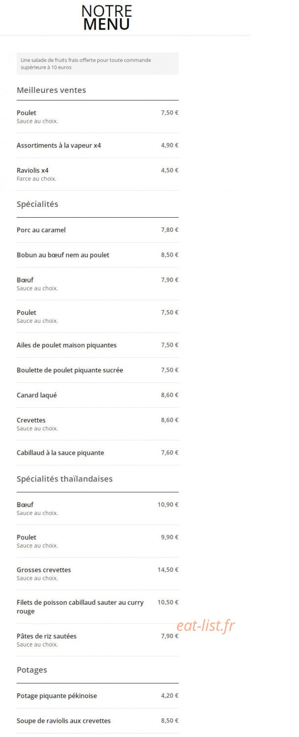The height and width of the screenshot is (737, 299).
Task: Click the Spécialités thaïlandaises heading
Action: [x=64, y=479]
